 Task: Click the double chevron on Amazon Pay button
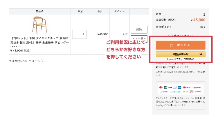point(201,54)
